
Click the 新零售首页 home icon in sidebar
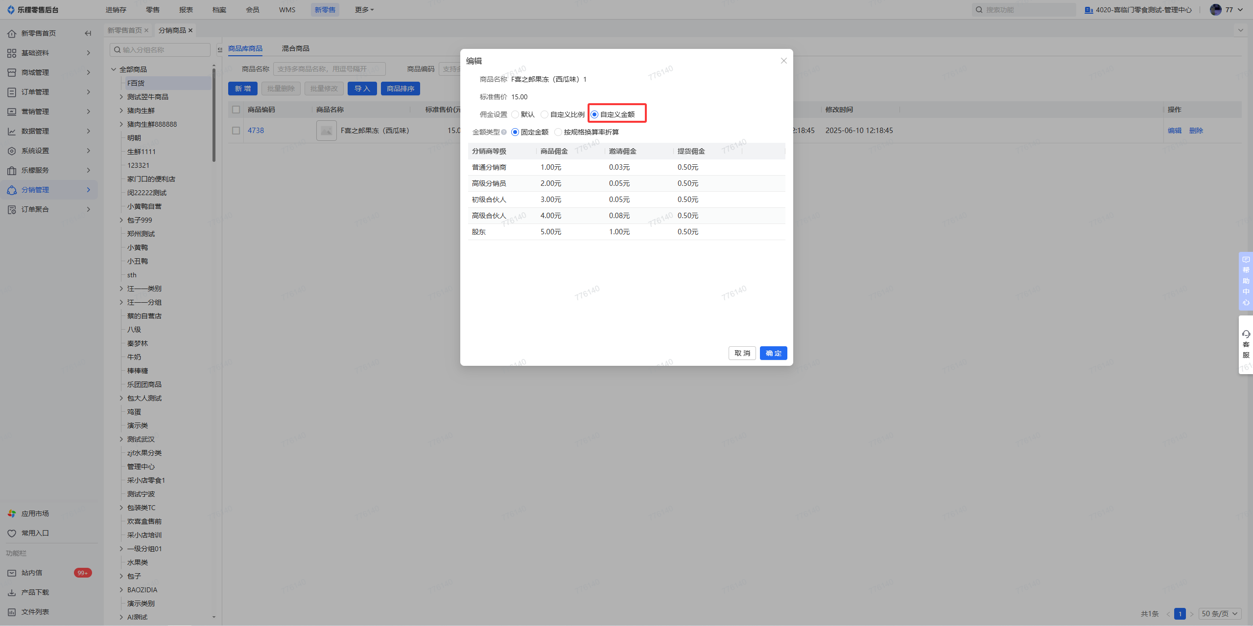[x=12, y=33]
